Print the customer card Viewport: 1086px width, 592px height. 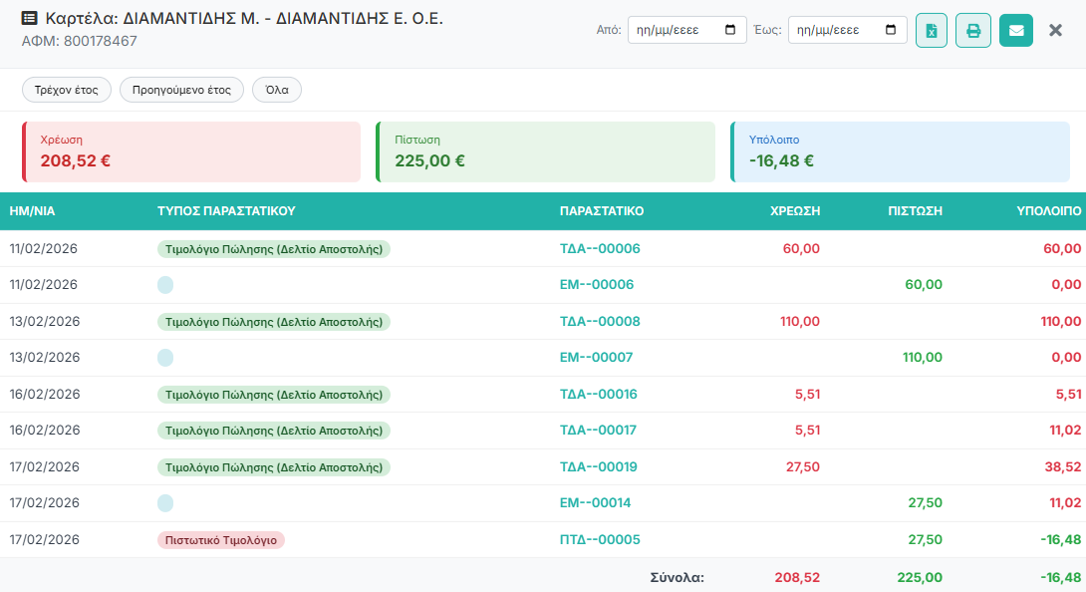tap(973, 30)
